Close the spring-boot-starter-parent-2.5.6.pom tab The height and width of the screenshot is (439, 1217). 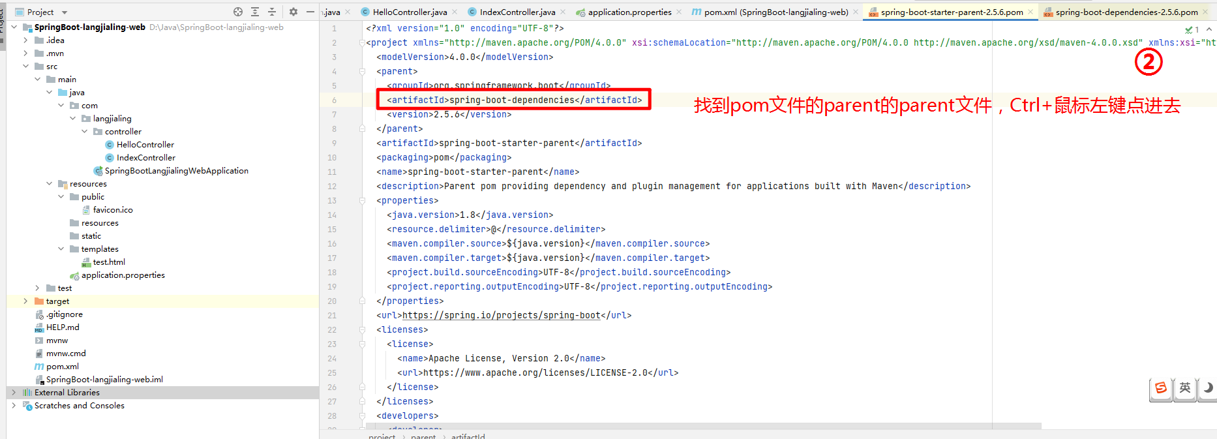[x=1030, y=12]
